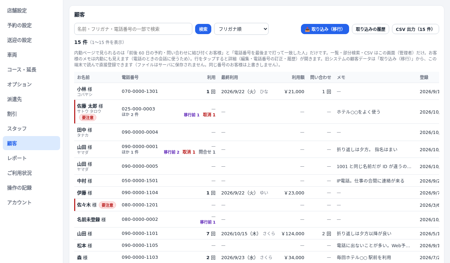Image resolution: width=450 pixels, height=263 pixels.
Task: Open 操作の記録 log page
Action: (31, 188)
